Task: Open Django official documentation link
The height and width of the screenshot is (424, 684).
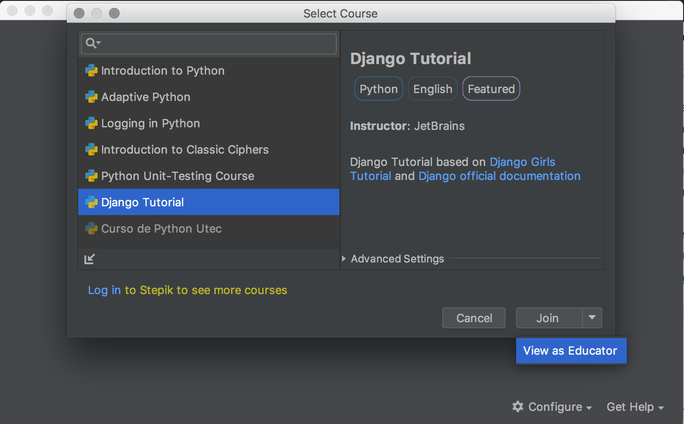Action: click(x=499, y=176)
